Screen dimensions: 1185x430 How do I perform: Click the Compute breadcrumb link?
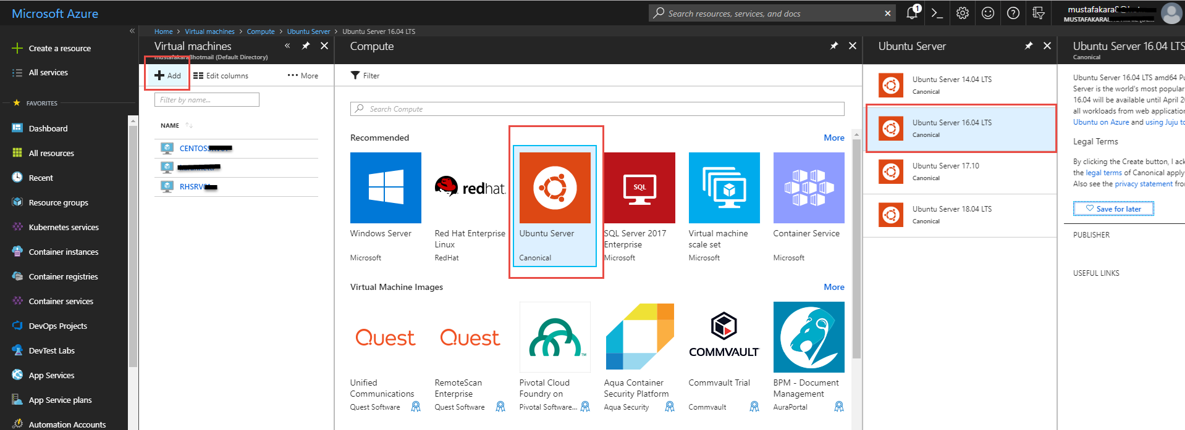[x=261, y=31]
